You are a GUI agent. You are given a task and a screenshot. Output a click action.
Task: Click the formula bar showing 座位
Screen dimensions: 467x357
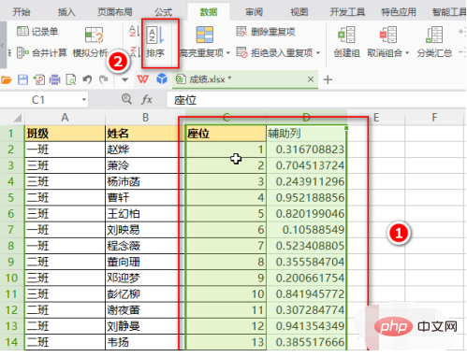pyautogui.click(x=316, y=100)
